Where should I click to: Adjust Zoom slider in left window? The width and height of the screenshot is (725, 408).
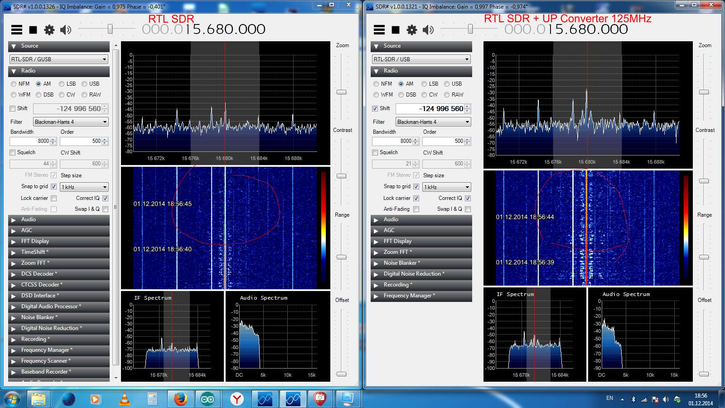point(341,92)
